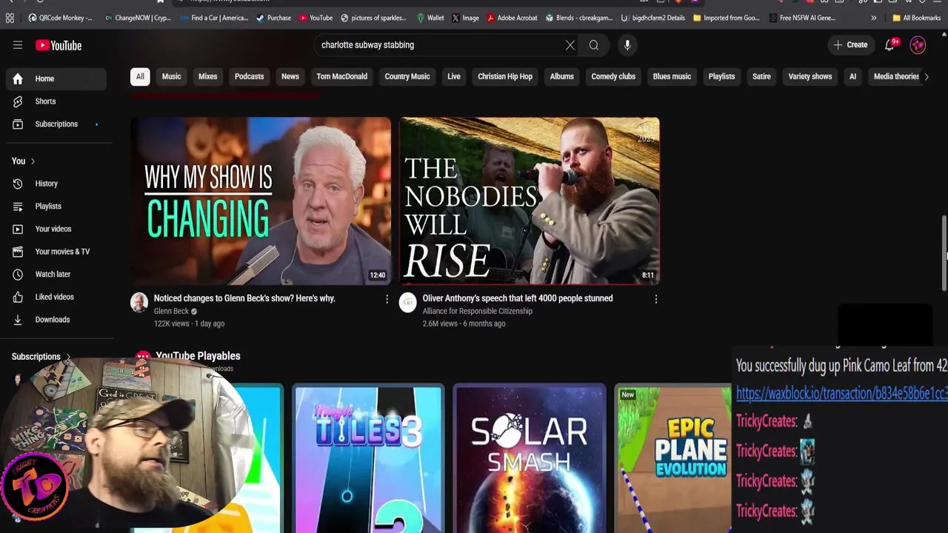
Task: Open the All Bookmarks folder
Action: 916,18
